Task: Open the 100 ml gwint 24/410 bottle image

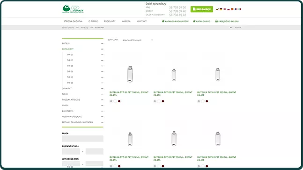Action: (x=174, y=75)
